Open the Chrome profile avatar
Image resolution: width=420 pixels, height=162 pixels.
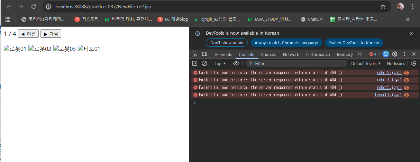(x=400, y=7)
